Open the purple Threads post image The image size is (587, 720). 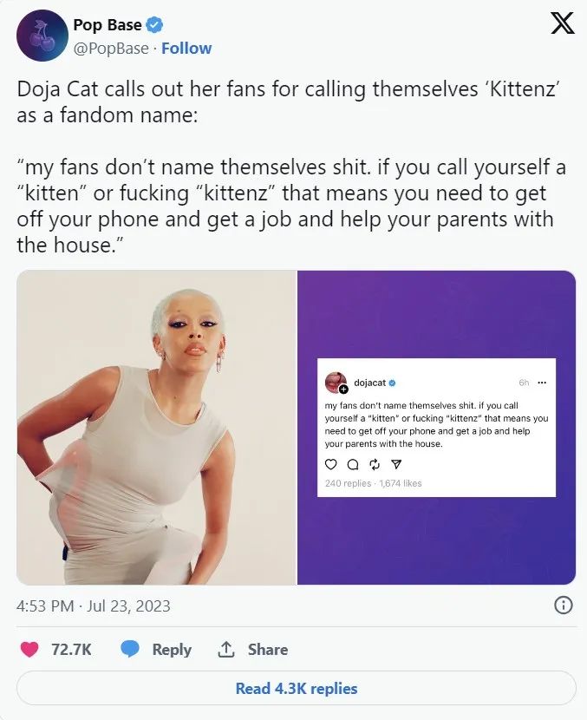click(x=436, y=428)
